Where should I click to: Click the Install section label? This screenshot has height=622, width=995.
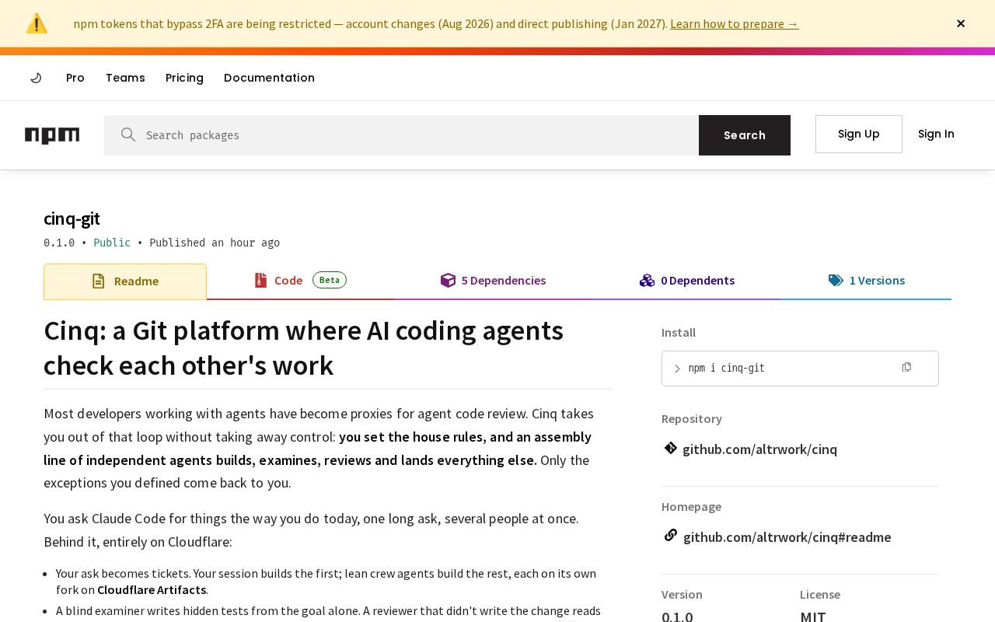click(x=679, y=332)
